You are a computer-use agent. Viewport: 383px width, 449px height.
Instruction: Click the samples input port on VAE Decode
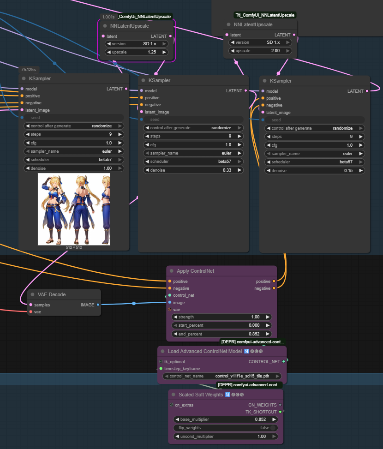pos(31,305)
